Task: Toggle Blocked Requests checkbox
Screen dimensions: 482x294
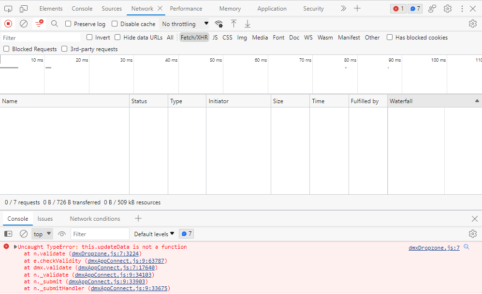Action: coord(6,49)
